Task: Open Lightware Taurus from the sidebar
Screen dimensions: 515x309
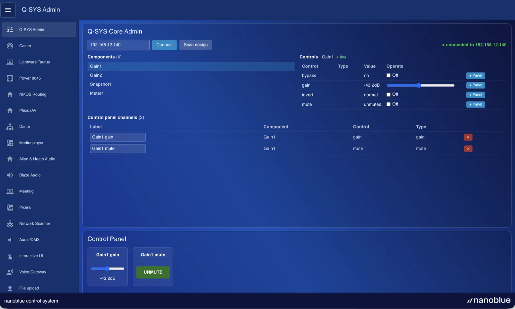Action: (39, 62)
